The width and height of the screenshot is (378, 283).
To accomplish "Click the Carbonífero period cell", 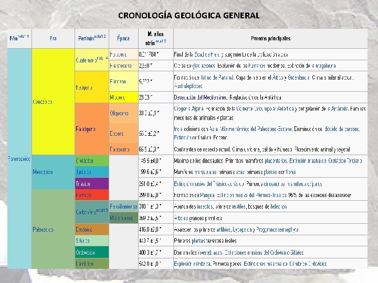I will click(x=92, y=212).
